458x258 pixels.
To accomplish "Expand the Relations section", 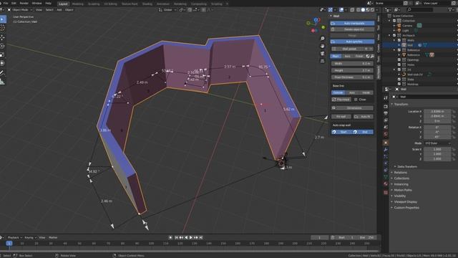I will [x=399, y=173].
